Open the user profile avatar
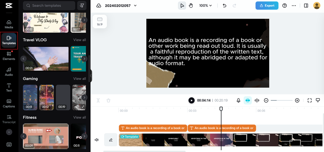The image size is (324, 152). tap(317, 6)
